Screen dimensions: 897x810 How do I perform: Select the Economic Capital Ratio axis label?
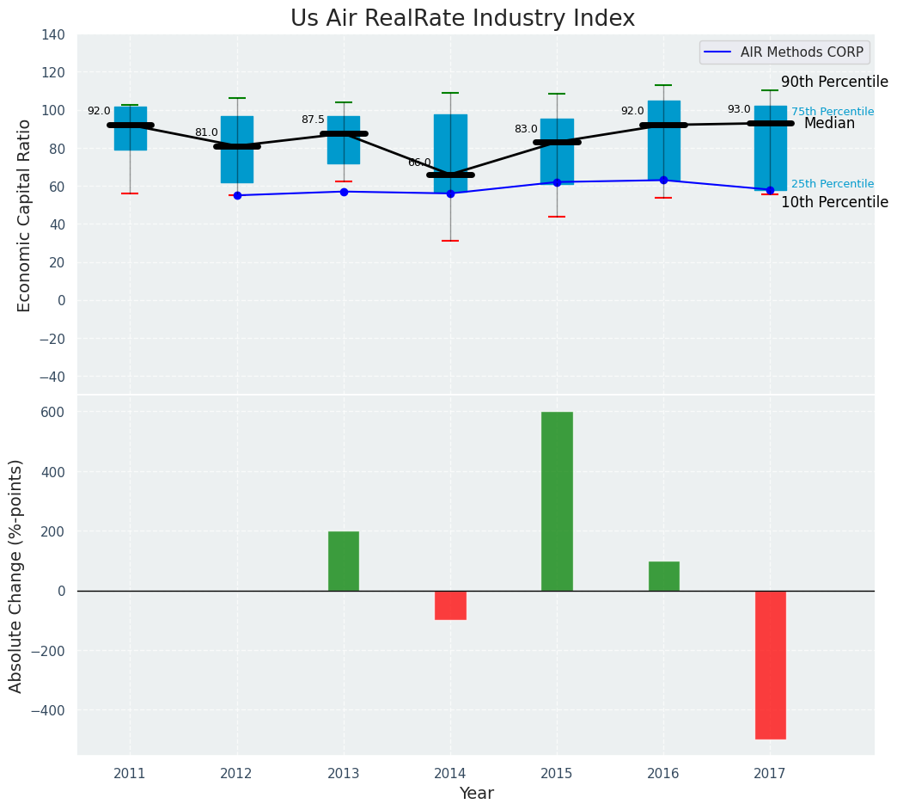[24, 215]
